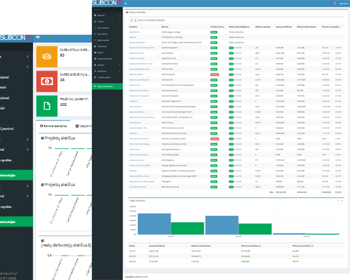
Task: Click the red Baigti projektai circle icon
Action: [x=95, y=40]
